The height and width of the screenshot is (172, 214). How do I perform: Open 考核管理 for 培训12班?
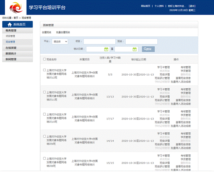tap(185, 67)
